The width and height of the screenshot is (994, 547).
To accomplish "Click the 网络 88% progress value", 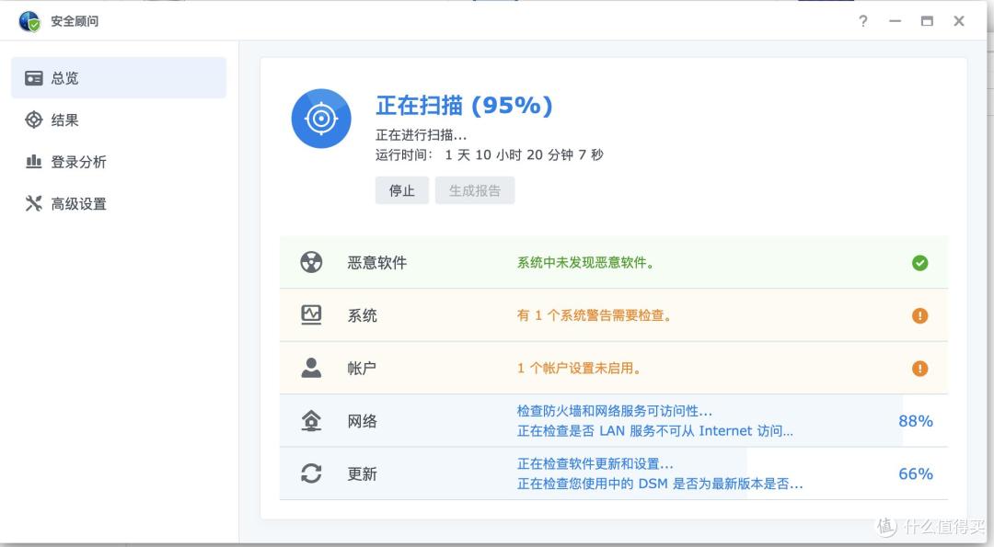I will 916,421.
